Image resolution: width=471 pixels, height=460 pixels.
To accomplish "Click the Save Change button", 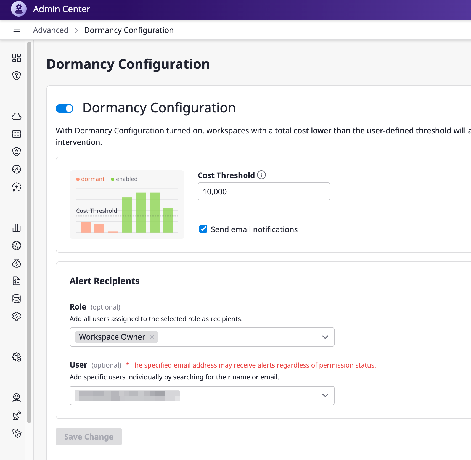I will (89, 437).
